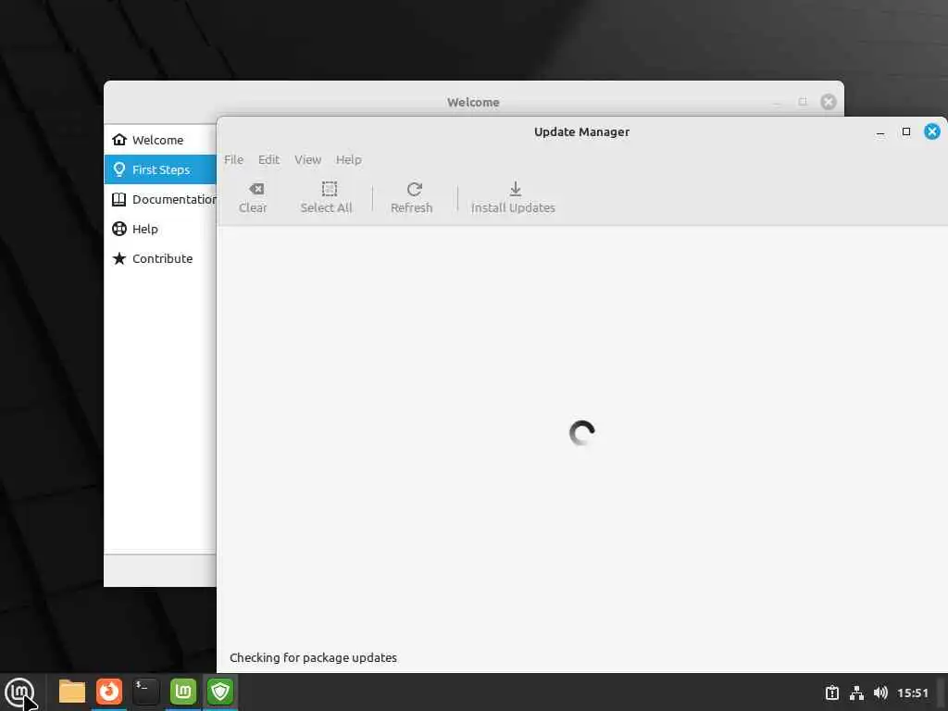948x711 pixels.
Task: Click Select All in Update Manager toolbar
Action: pyautogui.click(x=327, y=198)
